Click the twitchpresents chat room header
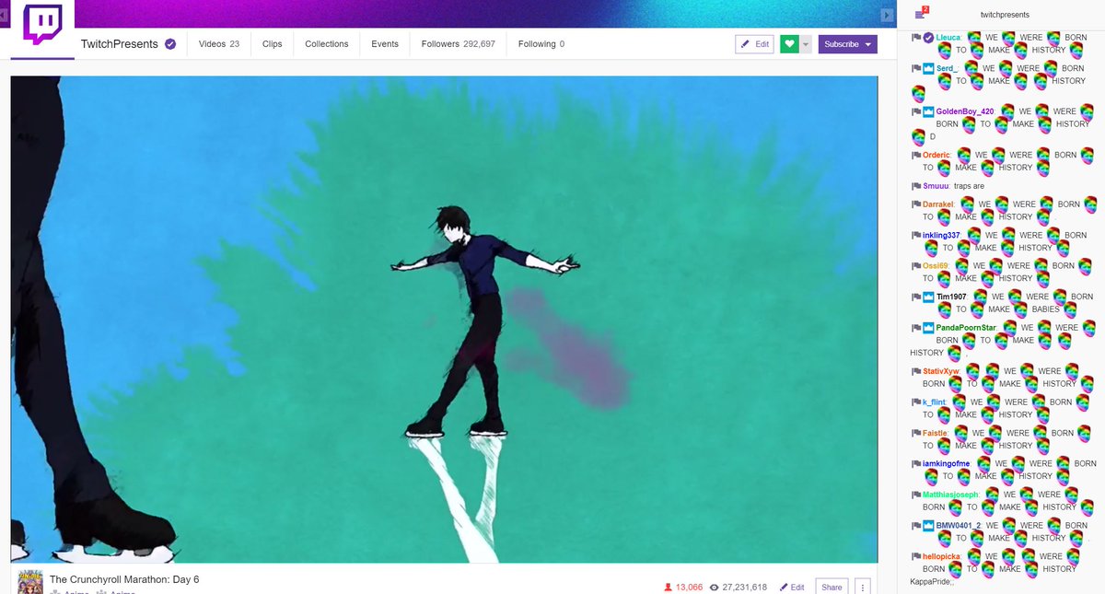1105x594 pixels. point(1005,15)
